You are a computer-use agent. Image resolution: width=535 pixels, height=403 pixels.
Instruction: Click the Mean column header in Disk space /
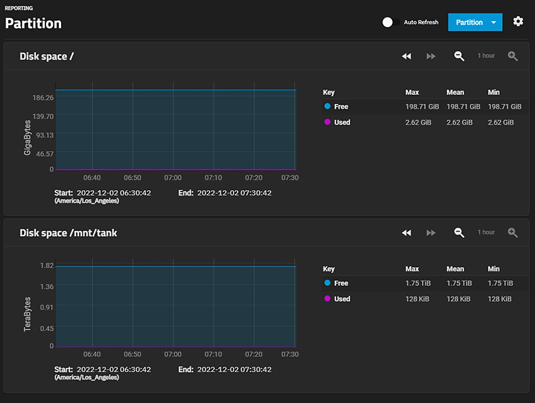pyautogui.click(x=455, y=92)
